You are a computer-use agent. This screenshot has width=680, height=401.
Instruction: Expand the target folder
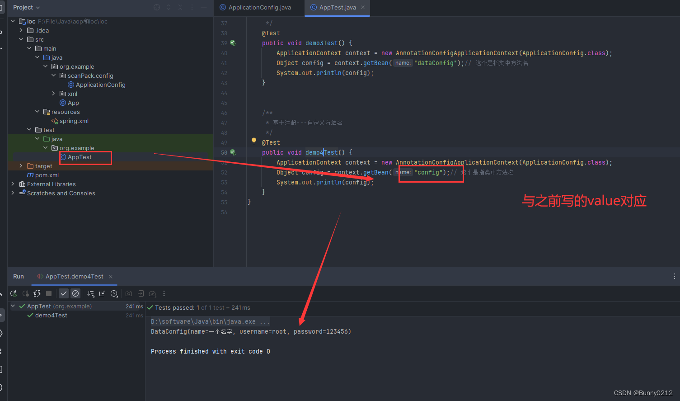21,166
